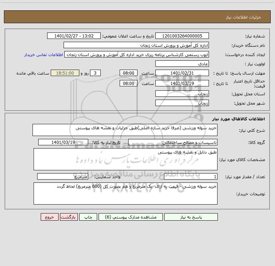Click section title اطلاعات کالاهای مورد نیاز

pyautogui.click(x=239, y=119)
